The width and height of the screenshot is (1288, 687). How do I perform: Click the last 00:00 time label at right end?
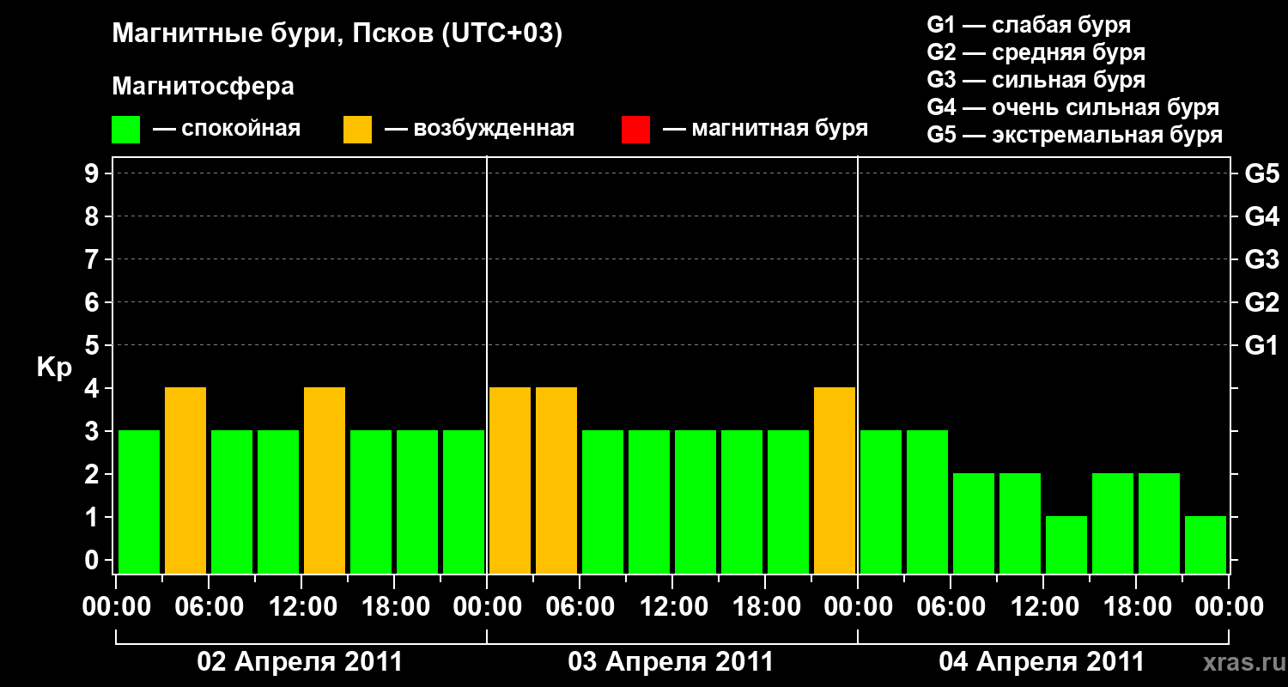tap(1229, 607)
